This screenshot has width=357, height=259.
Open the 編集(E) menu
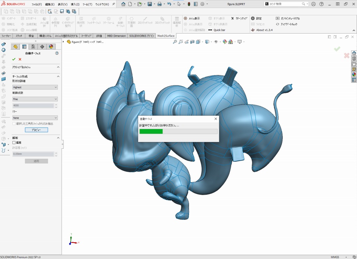(50, 4)
